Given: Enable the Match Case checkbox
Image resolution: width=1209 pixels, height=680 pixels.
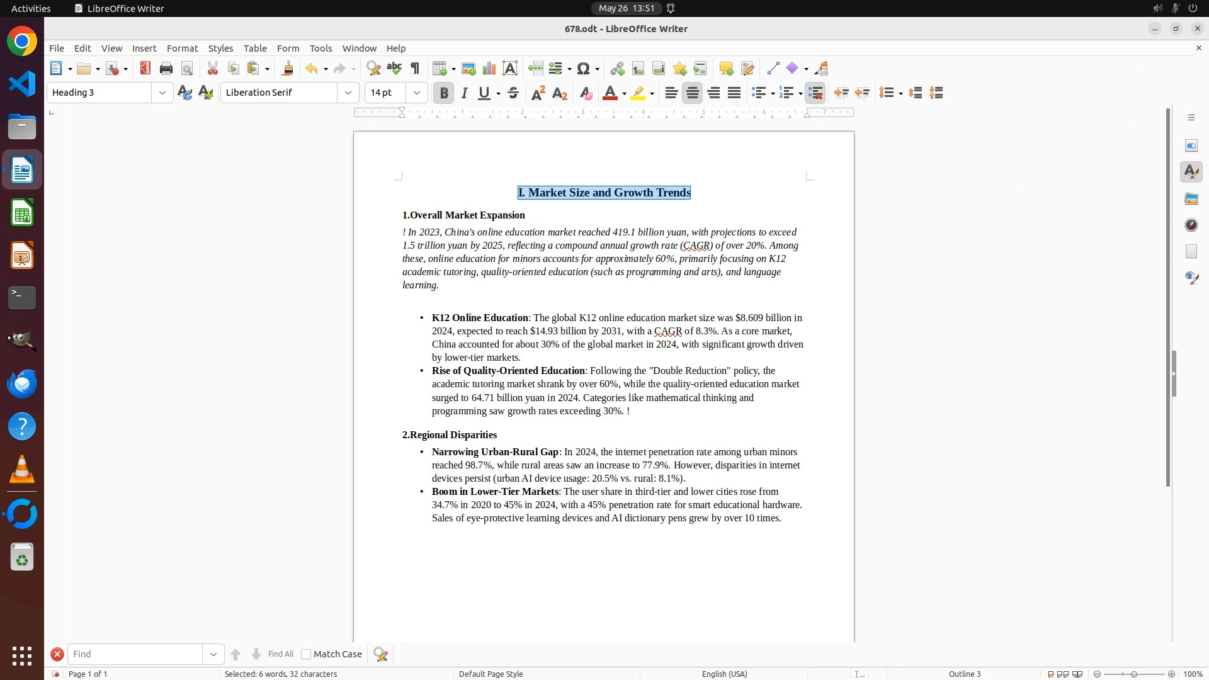Looking at the screenshot, I should coord(306,654).
